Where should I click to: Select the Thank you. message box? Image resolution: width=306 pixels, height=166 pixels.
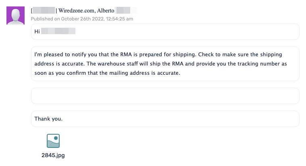click(x=165, y=119)
